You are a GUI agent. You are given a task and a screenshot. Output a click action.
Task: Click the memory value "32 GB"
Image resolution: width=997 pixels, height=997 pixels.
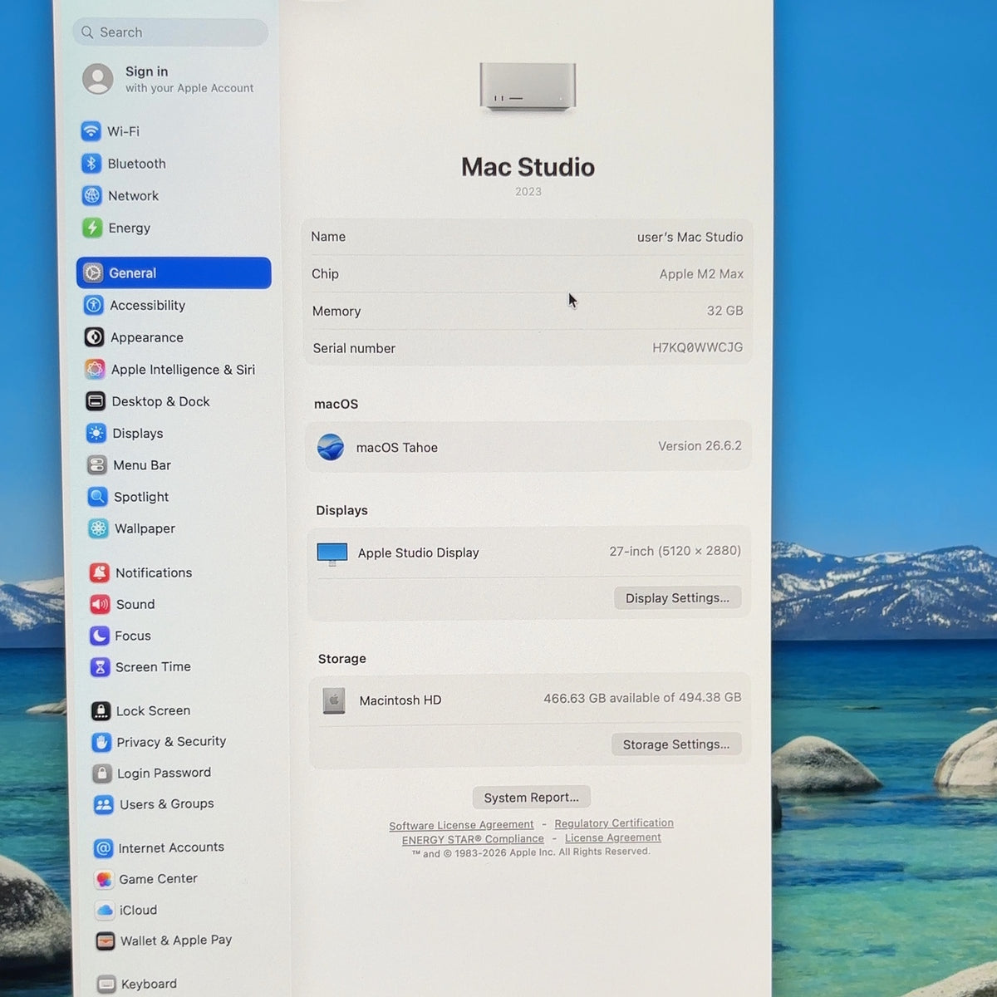coord(724,310)
